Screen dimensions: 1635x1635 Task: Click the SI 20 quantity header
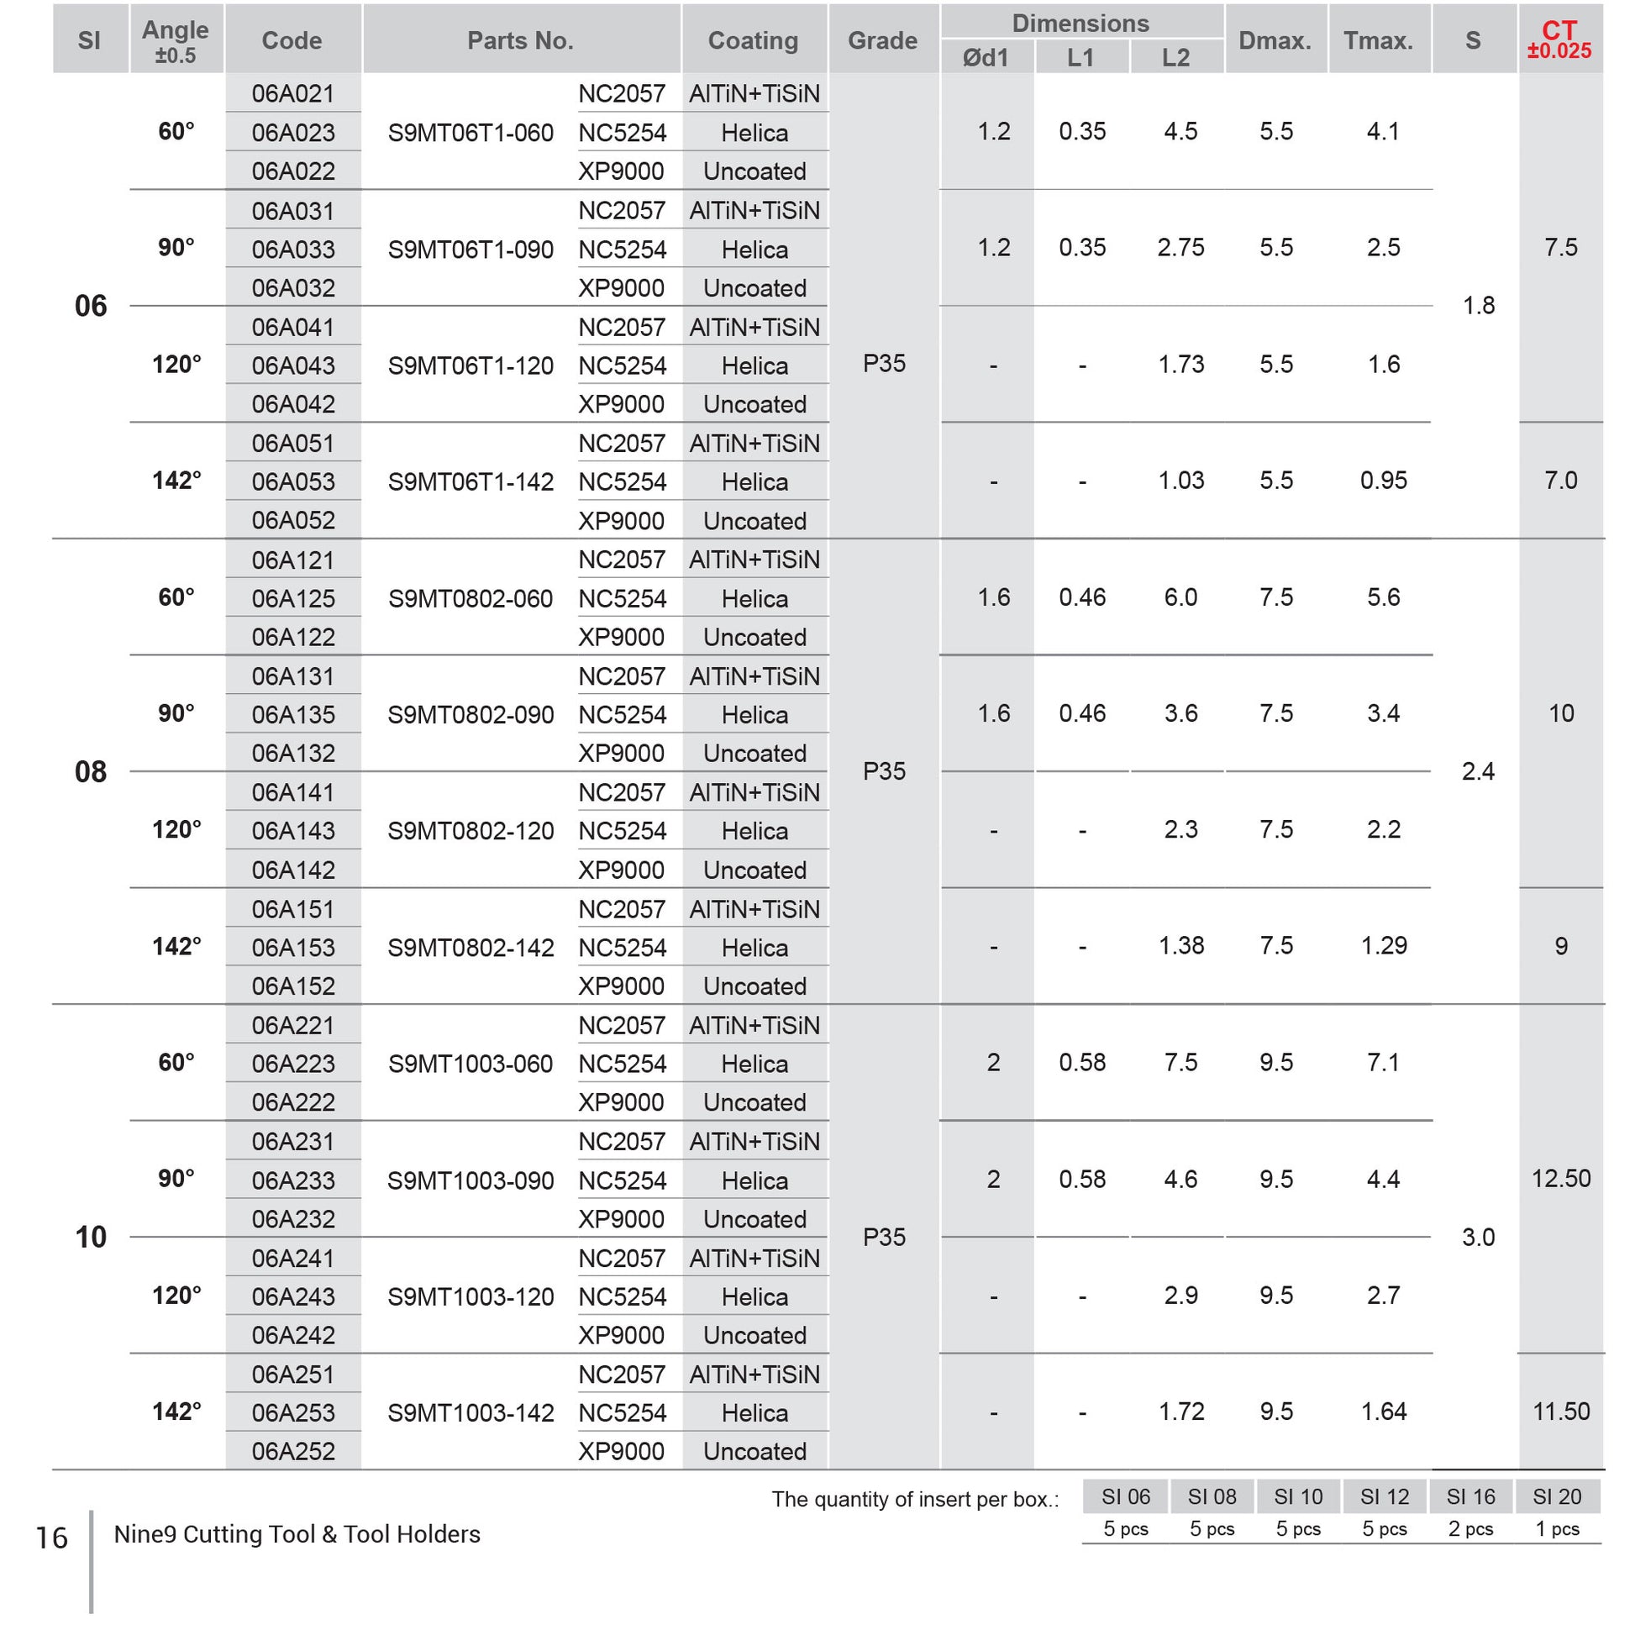click(x=1557, y=1496)
